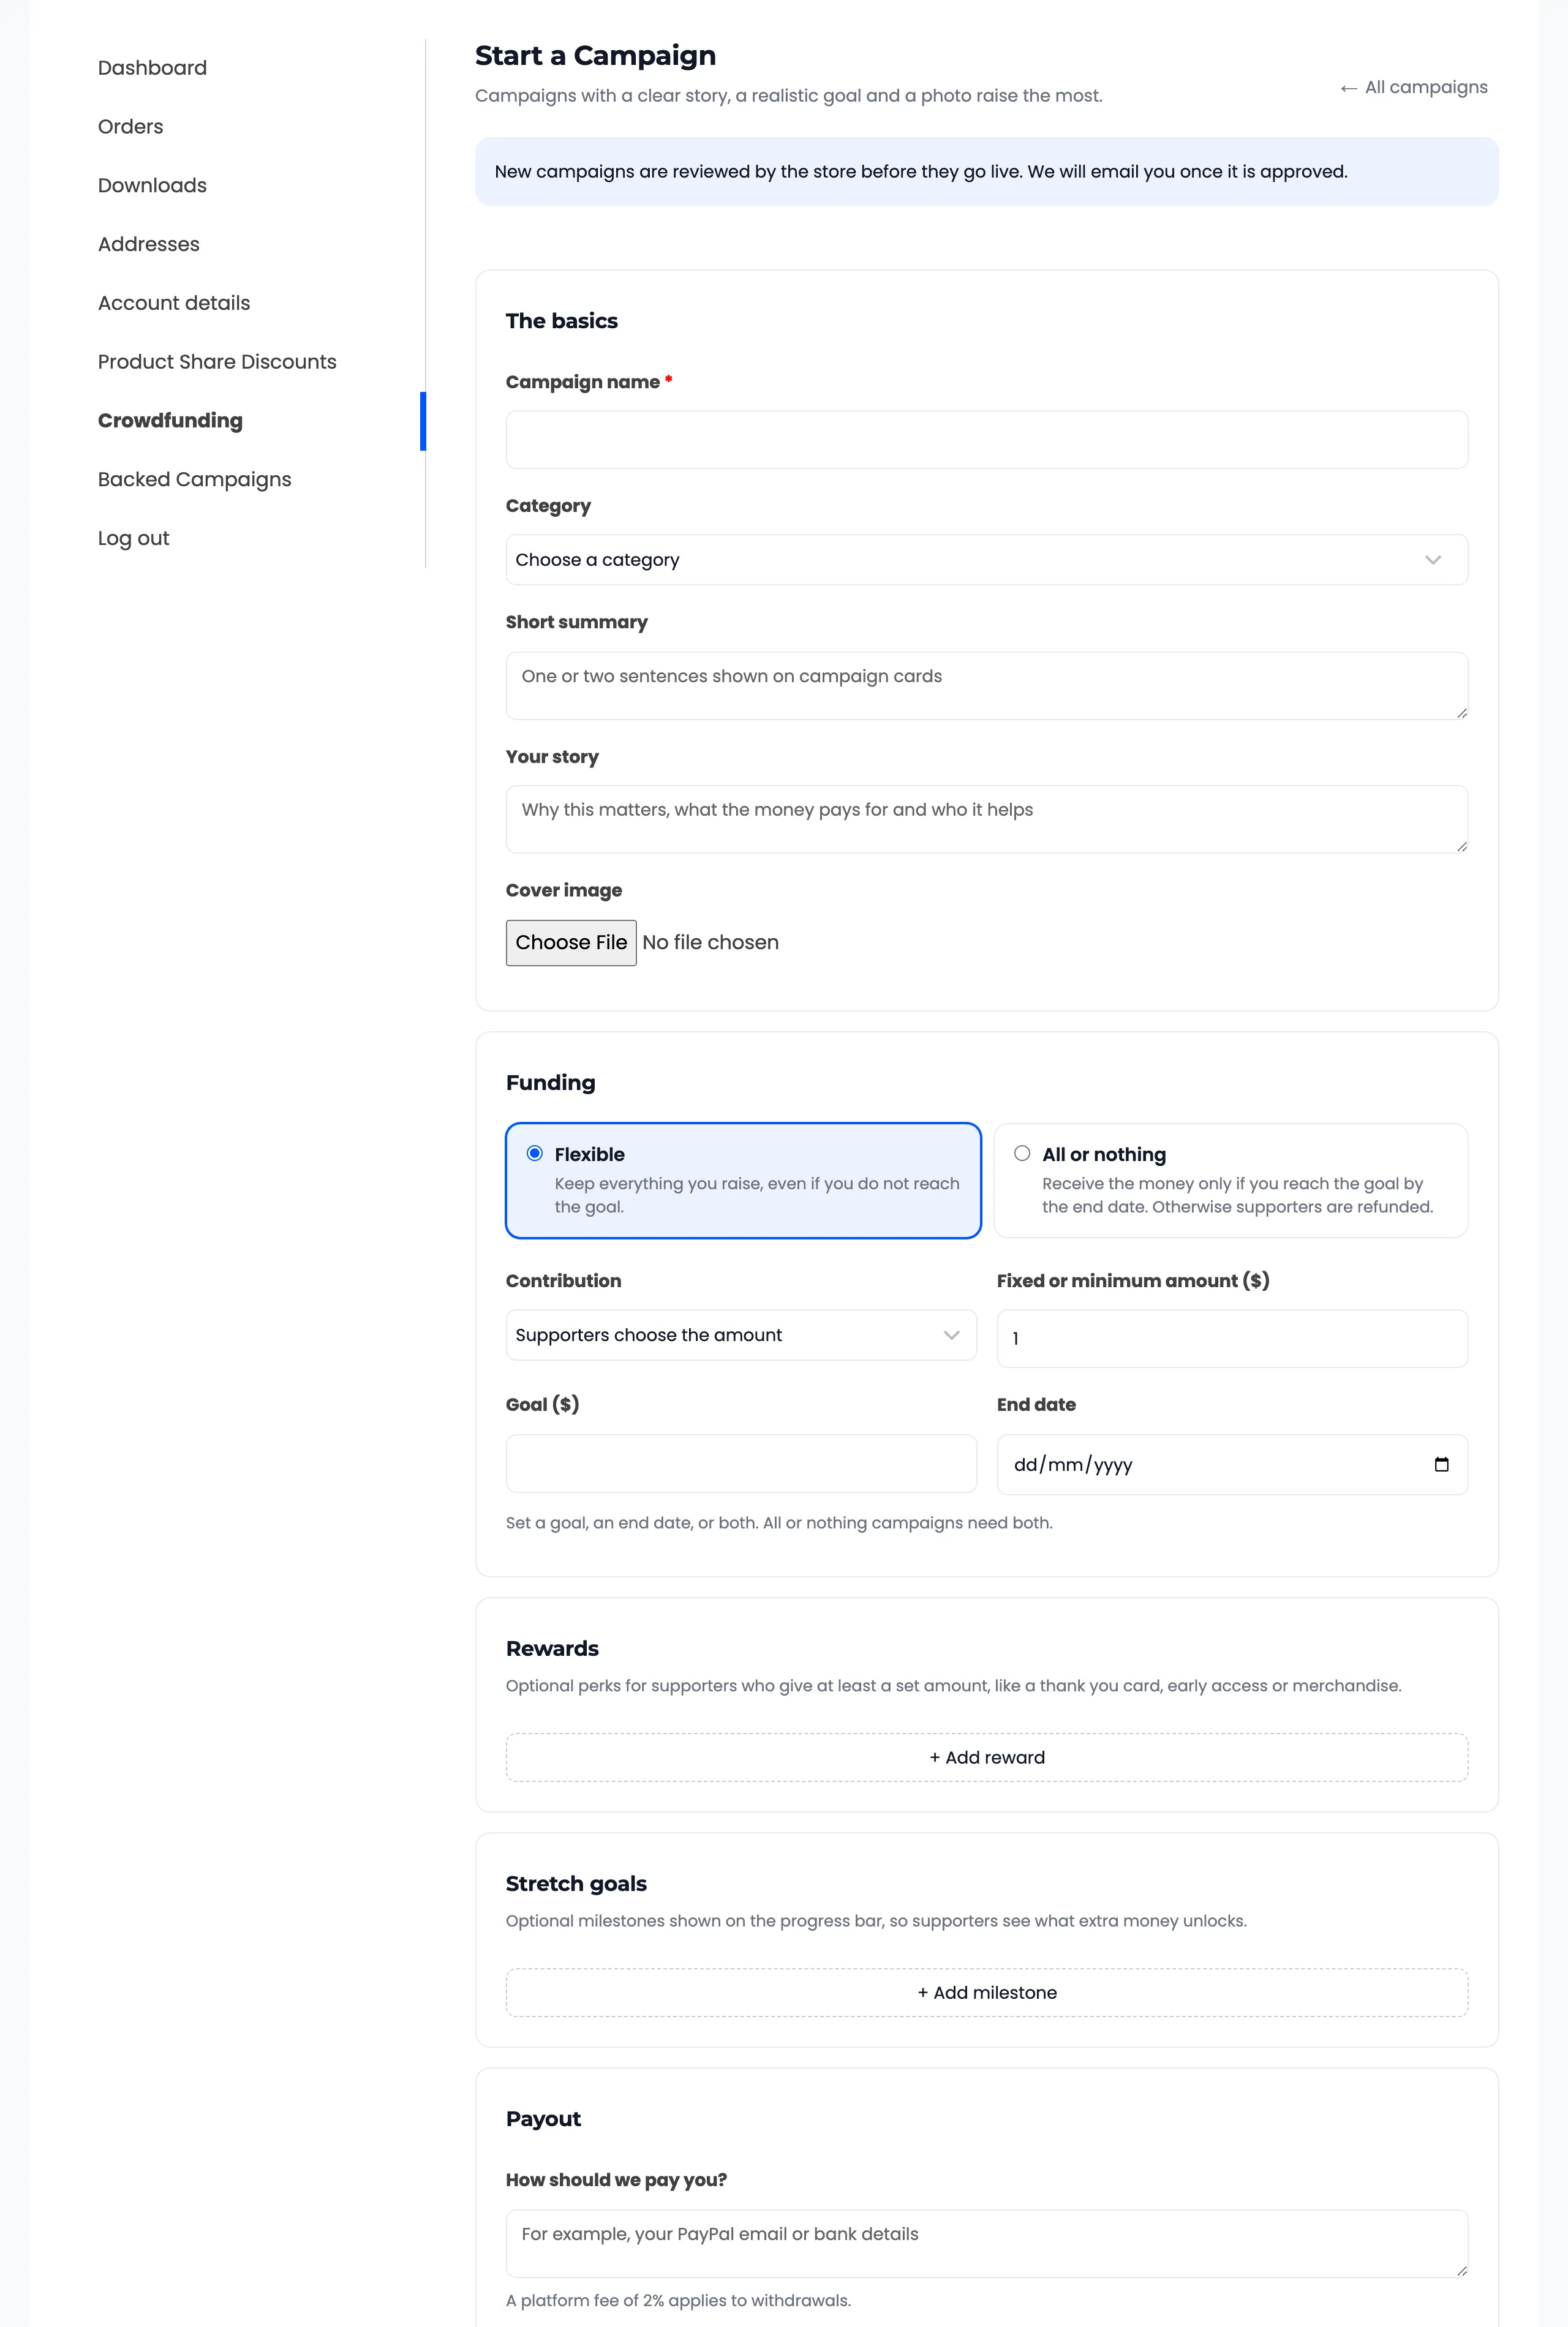The height and width of the screenshot is (2327, 1568).
Task: Focus the Campaign name input field
Action: (x=986, y=440)
